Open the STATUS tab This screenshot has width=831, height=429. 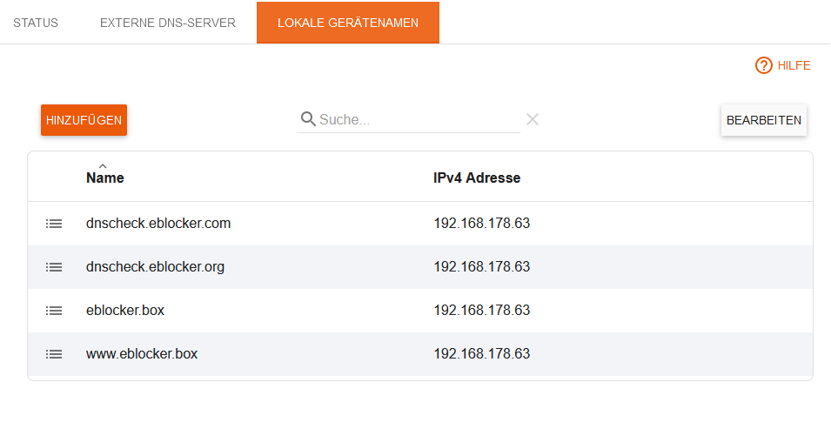coord(36,23)
